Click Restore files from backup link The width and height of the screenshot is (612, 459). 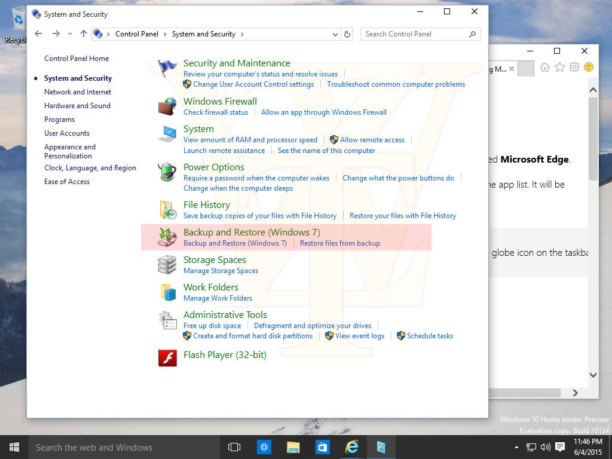[340, 243]
